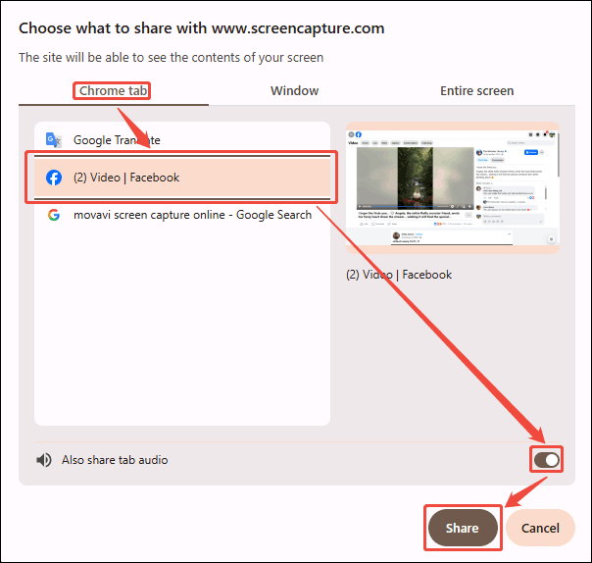Screen dimensions: 592x563
Task: Click the Share button
Action: coord(463,528)
